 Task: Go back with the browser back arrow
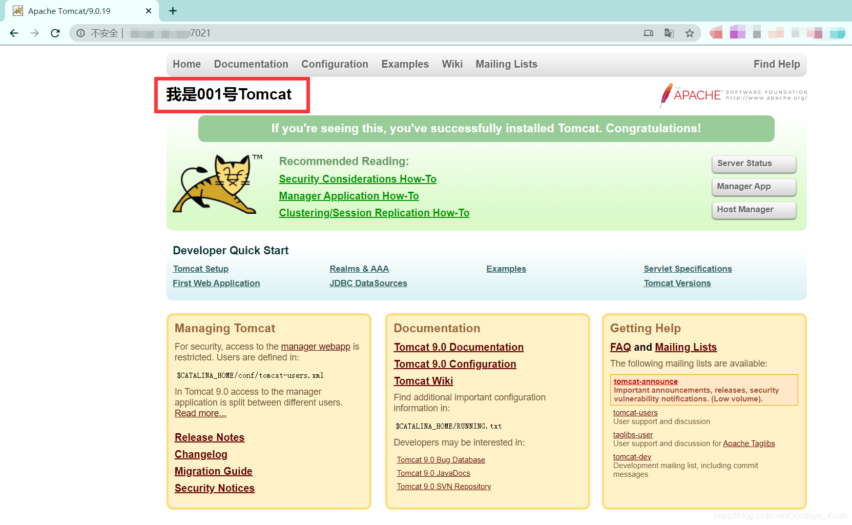coord(14,33)
